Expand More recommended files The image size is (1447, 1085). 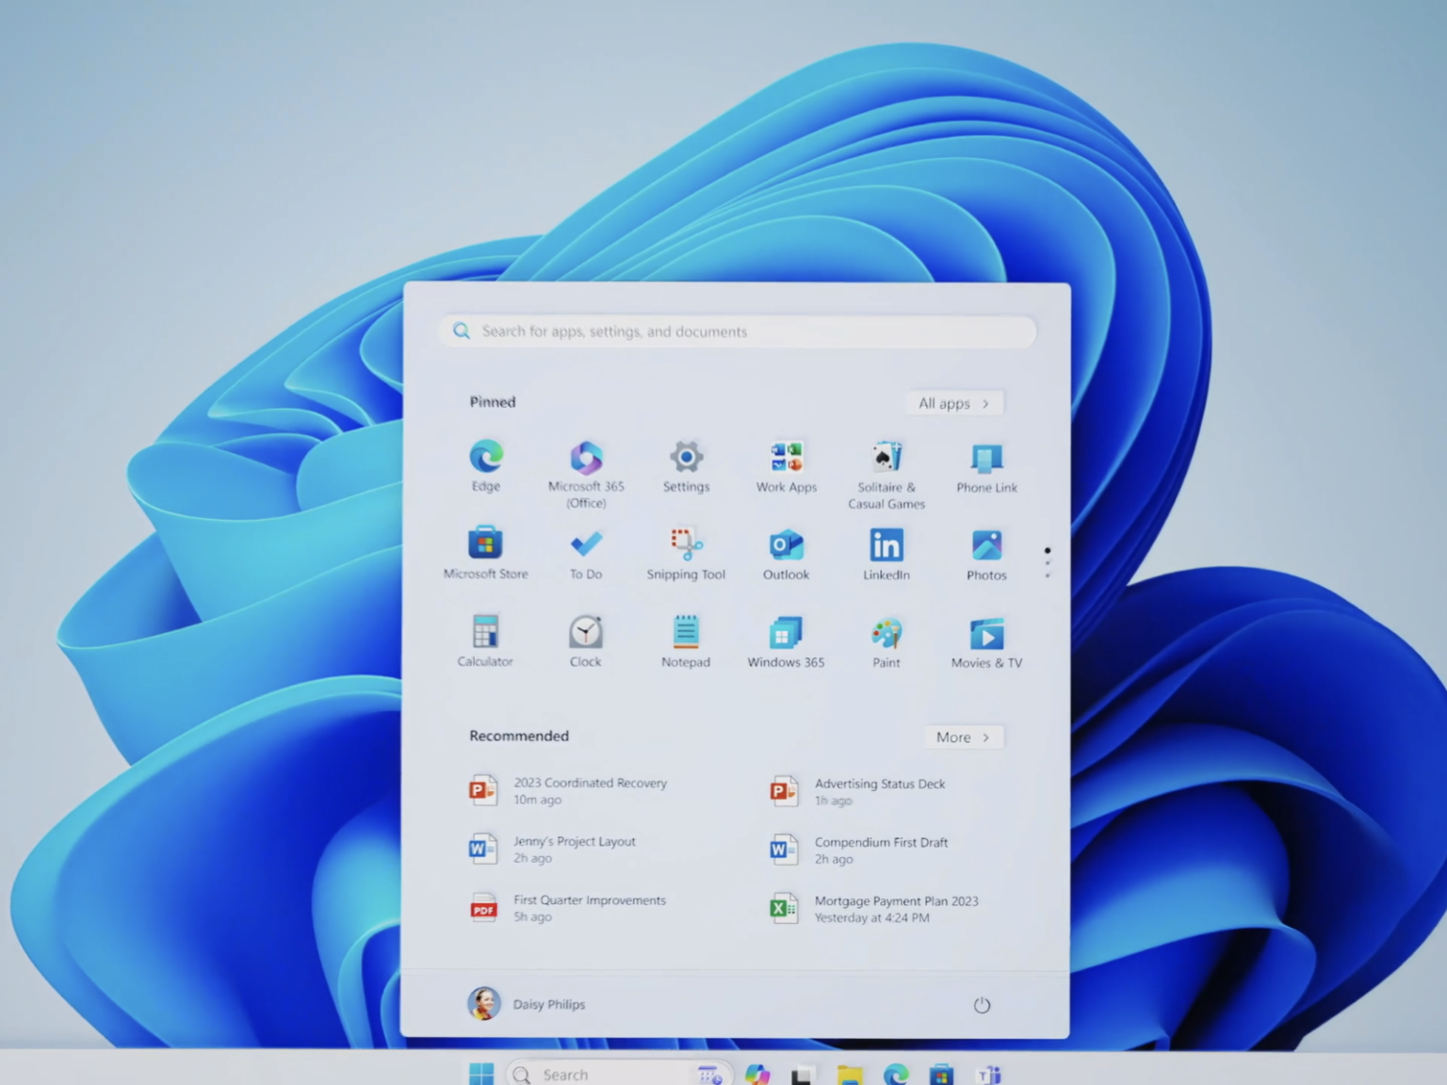coord(963,737)
